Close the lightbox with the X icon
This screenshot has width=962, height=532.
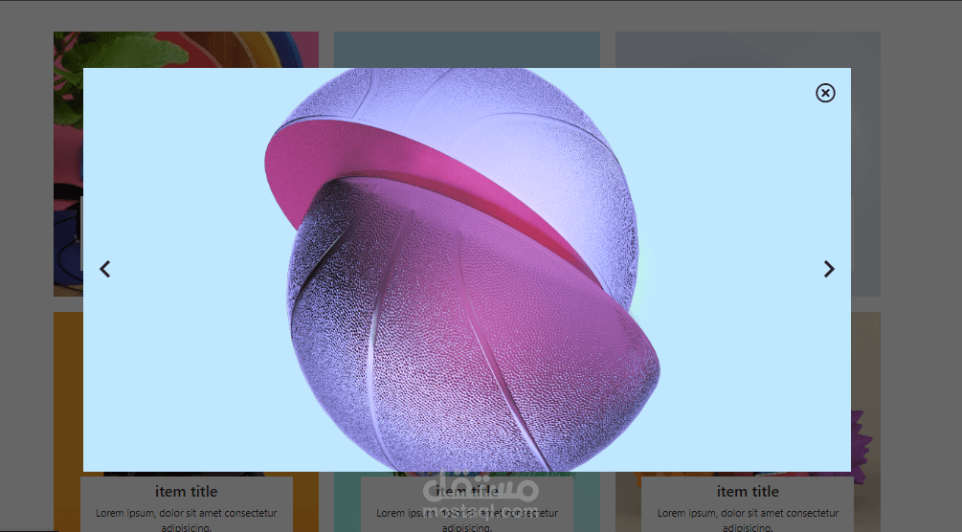pos(825,93)
